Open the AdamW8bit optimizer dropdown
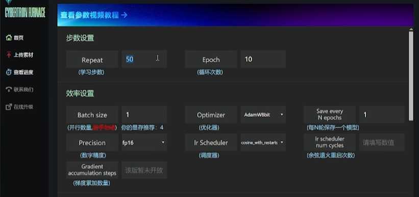This screenshot has height=197, width=419. point(263,115)
